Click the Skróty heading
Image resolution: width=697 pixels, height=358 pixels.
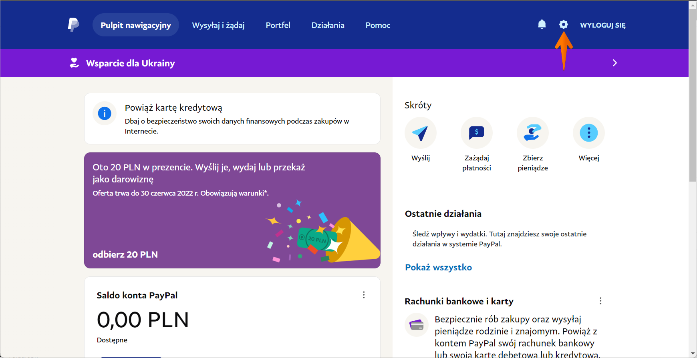(418, 105)
